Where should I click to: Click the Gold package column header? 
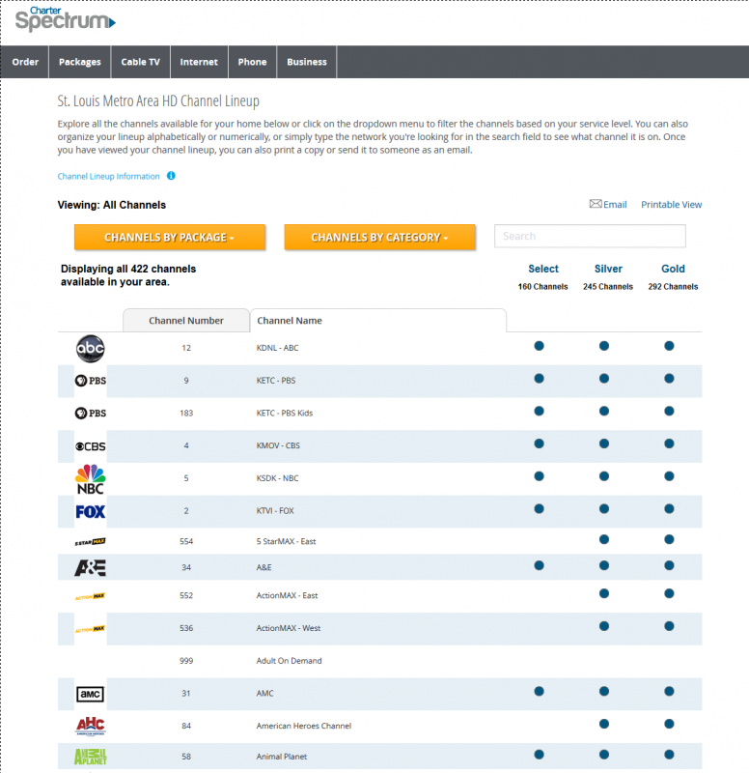pos(673,269)
